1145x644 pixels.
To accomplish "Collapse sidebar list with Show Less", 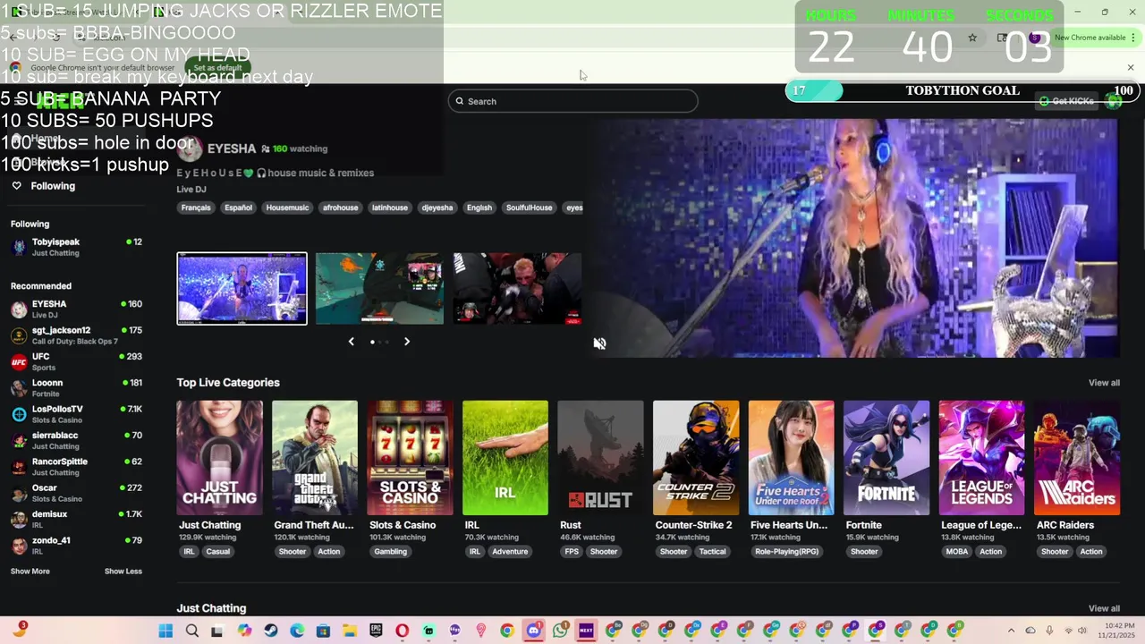I will pos(123,572).
